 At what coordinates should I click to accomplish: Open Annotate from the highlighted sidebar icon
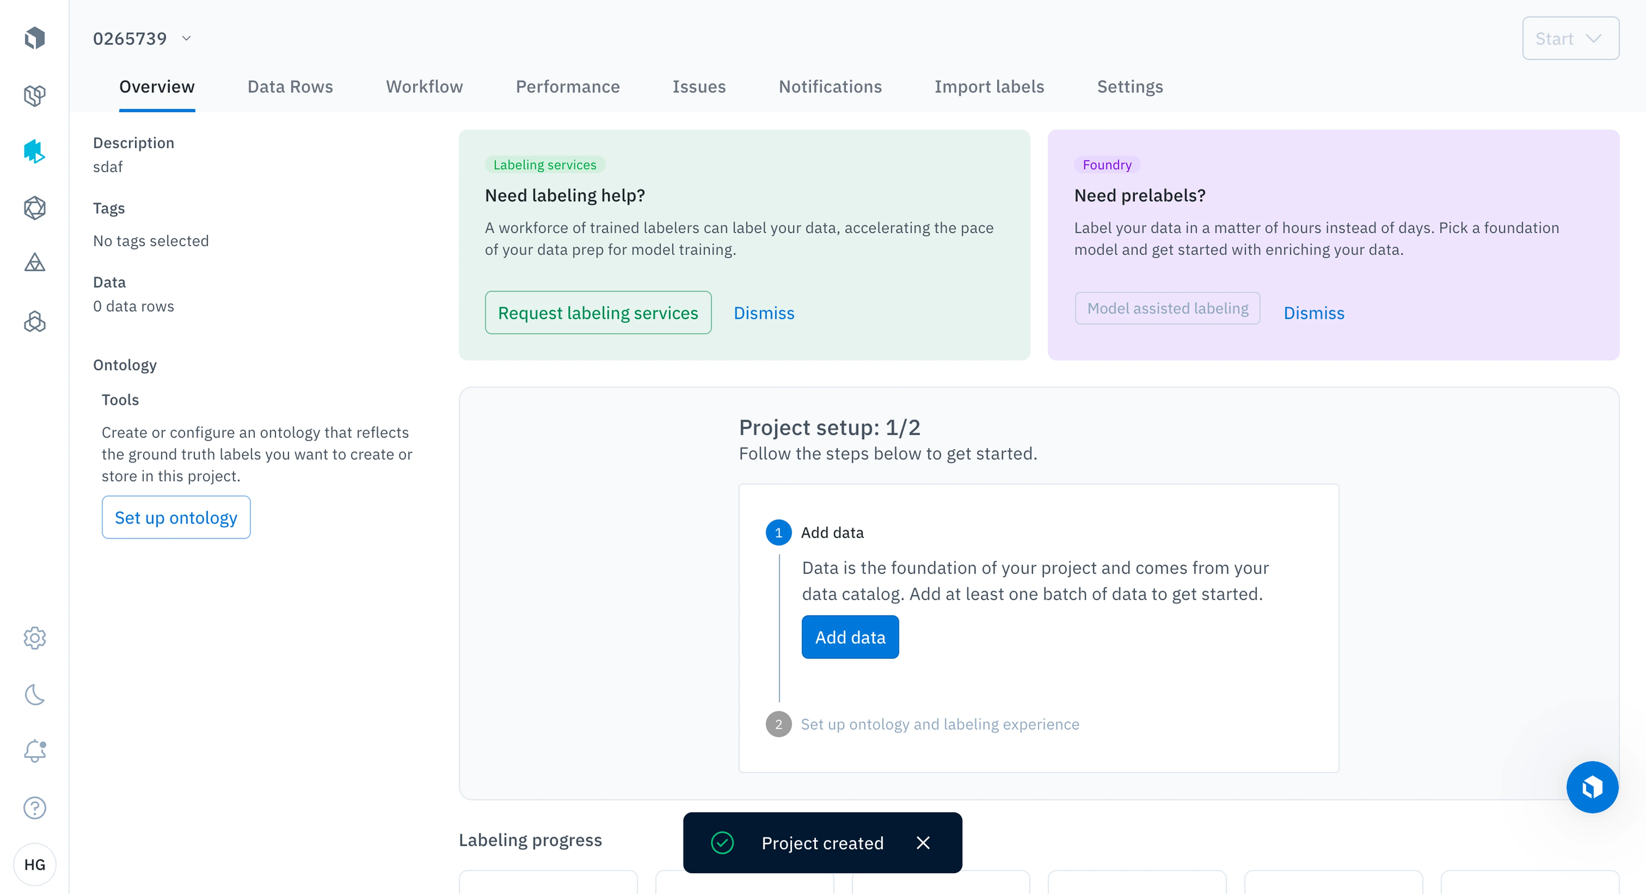[35, 151]
